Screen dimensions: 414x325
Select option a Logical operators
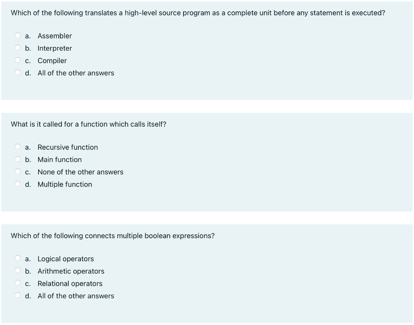[17, 258]
